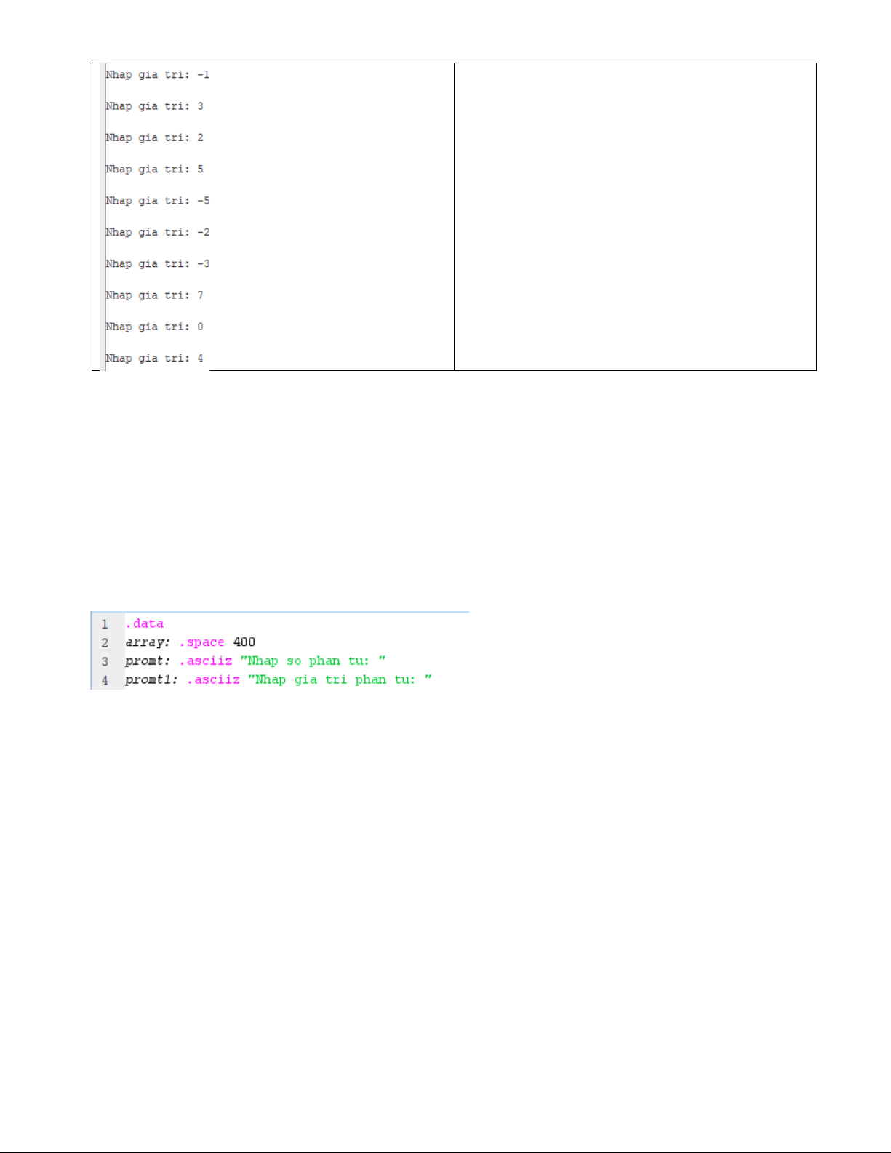891x1153 pixels.
Task: Click inside the empty right table cell
Action: pyautogui.click(x=635, y=217)
